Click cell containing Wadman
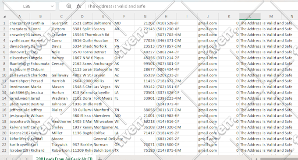 click(61, 98)
